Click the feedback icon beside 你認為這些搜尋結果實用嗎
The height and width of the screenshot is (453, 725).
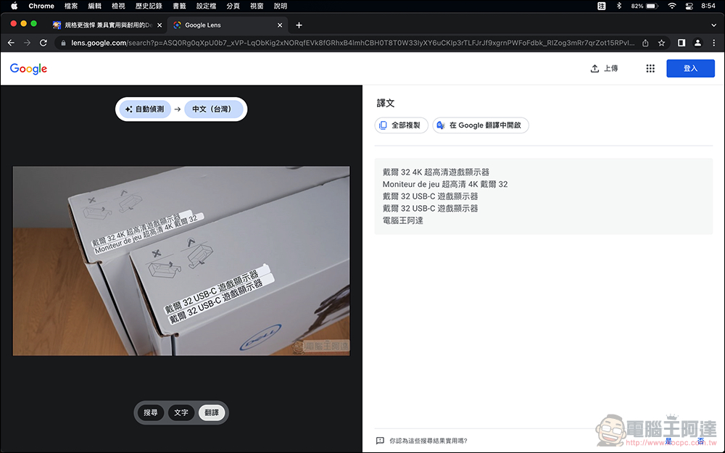[x=380, y=441]
